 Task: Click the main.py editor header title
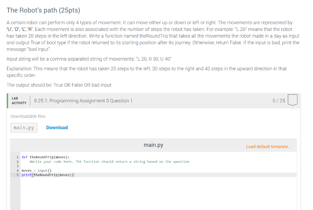coord(153,145)
